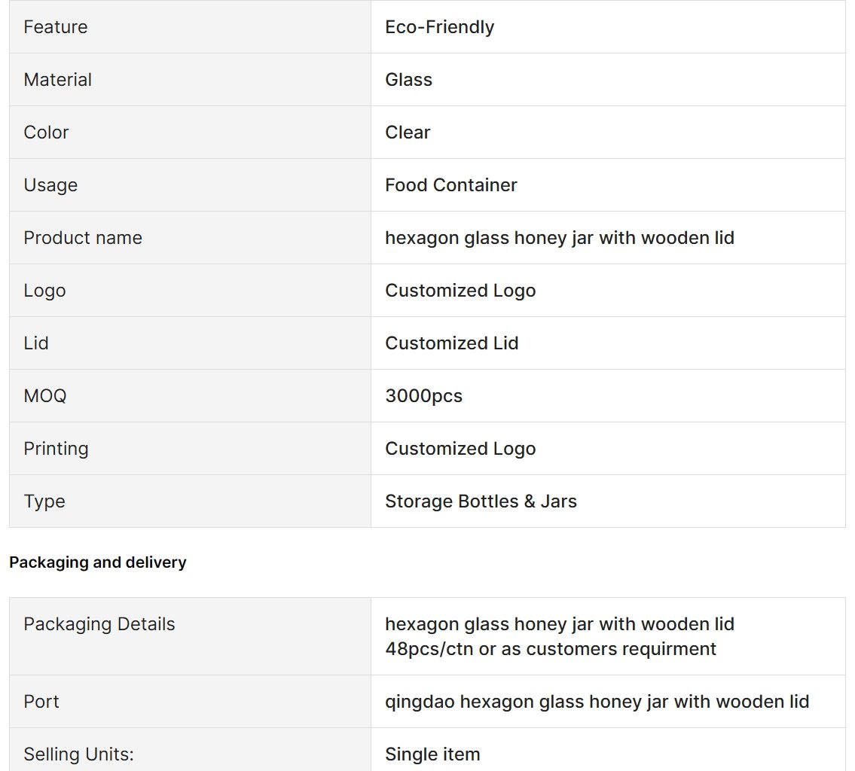This screenshot has height=771, width=855.
Task: Select hexagon glass honey jar product name value
Action: [x=560, y=238]
